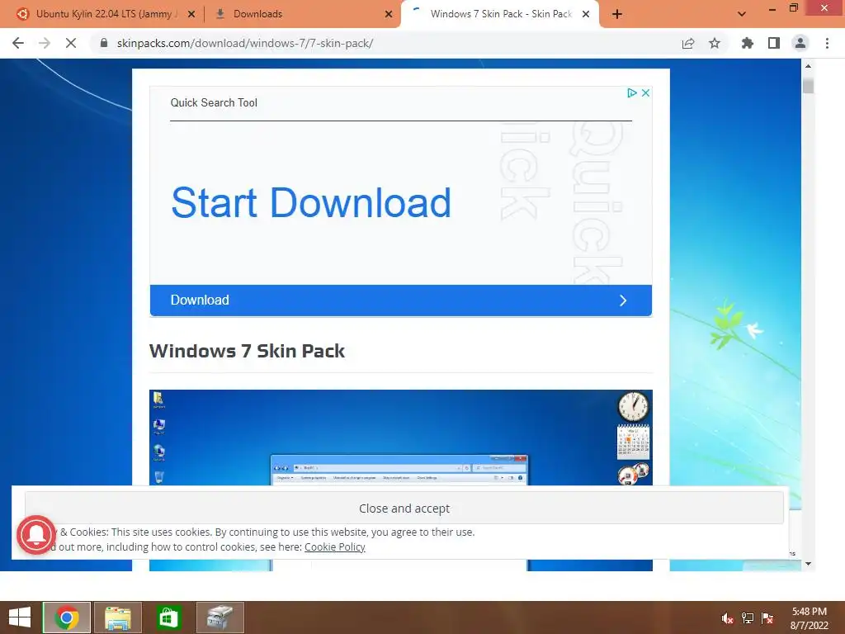Open the Windows 7 desktop preview image
This screenshot has height=634, width=845.
401,437
